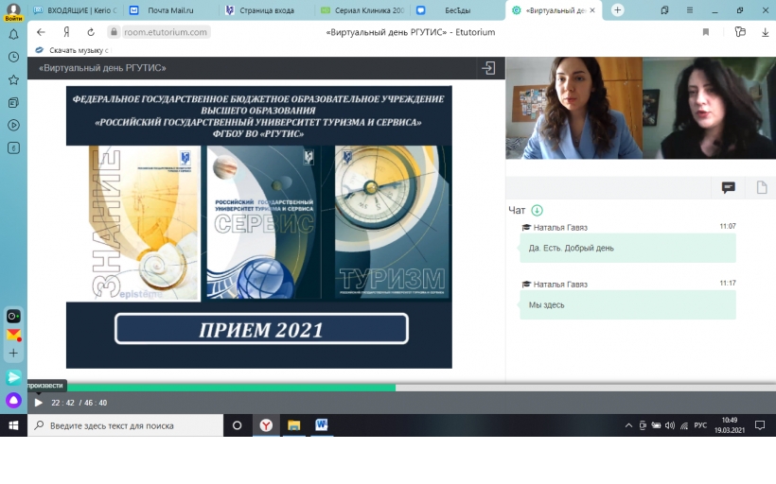Open Word from the taskbar
The width and height of the screenshot is (776, 484).
tap(322, 425)
